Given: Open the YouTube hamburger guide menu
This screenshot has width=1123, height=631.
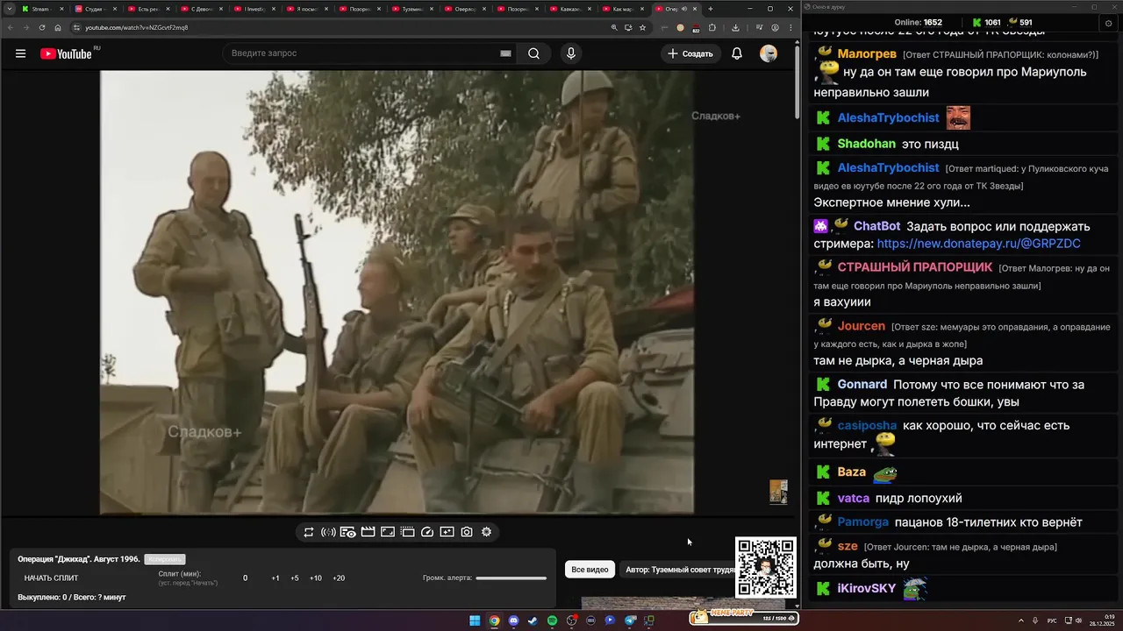Looking at the screenshot, I should pyautogui.click(x=20, y=53).
